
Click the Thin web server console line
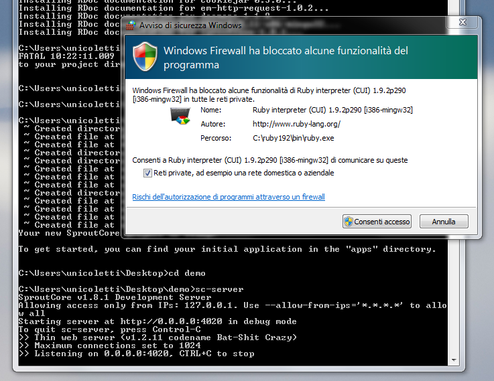point(158,337)
